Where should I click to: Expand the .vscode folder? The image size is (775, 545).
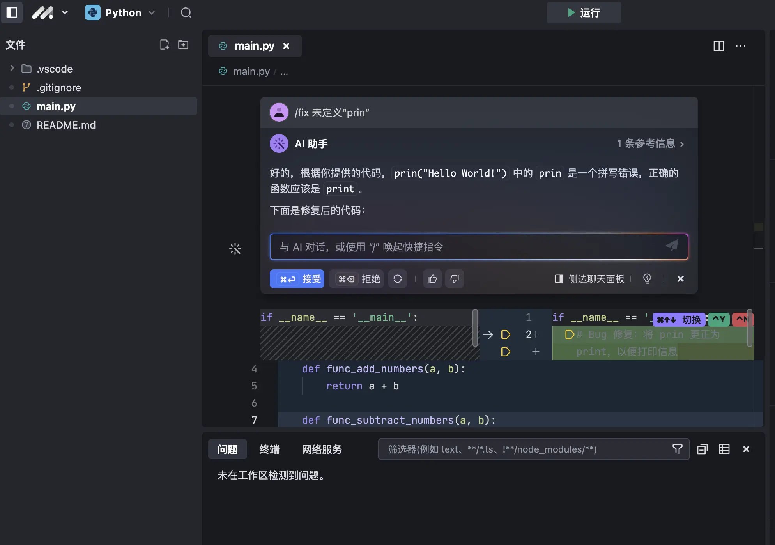[12, 68]
